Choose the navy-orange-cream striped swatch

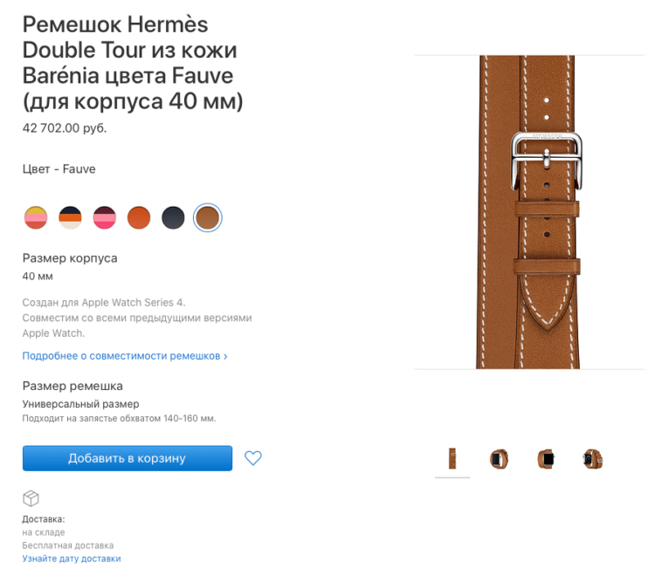[70, 218]
